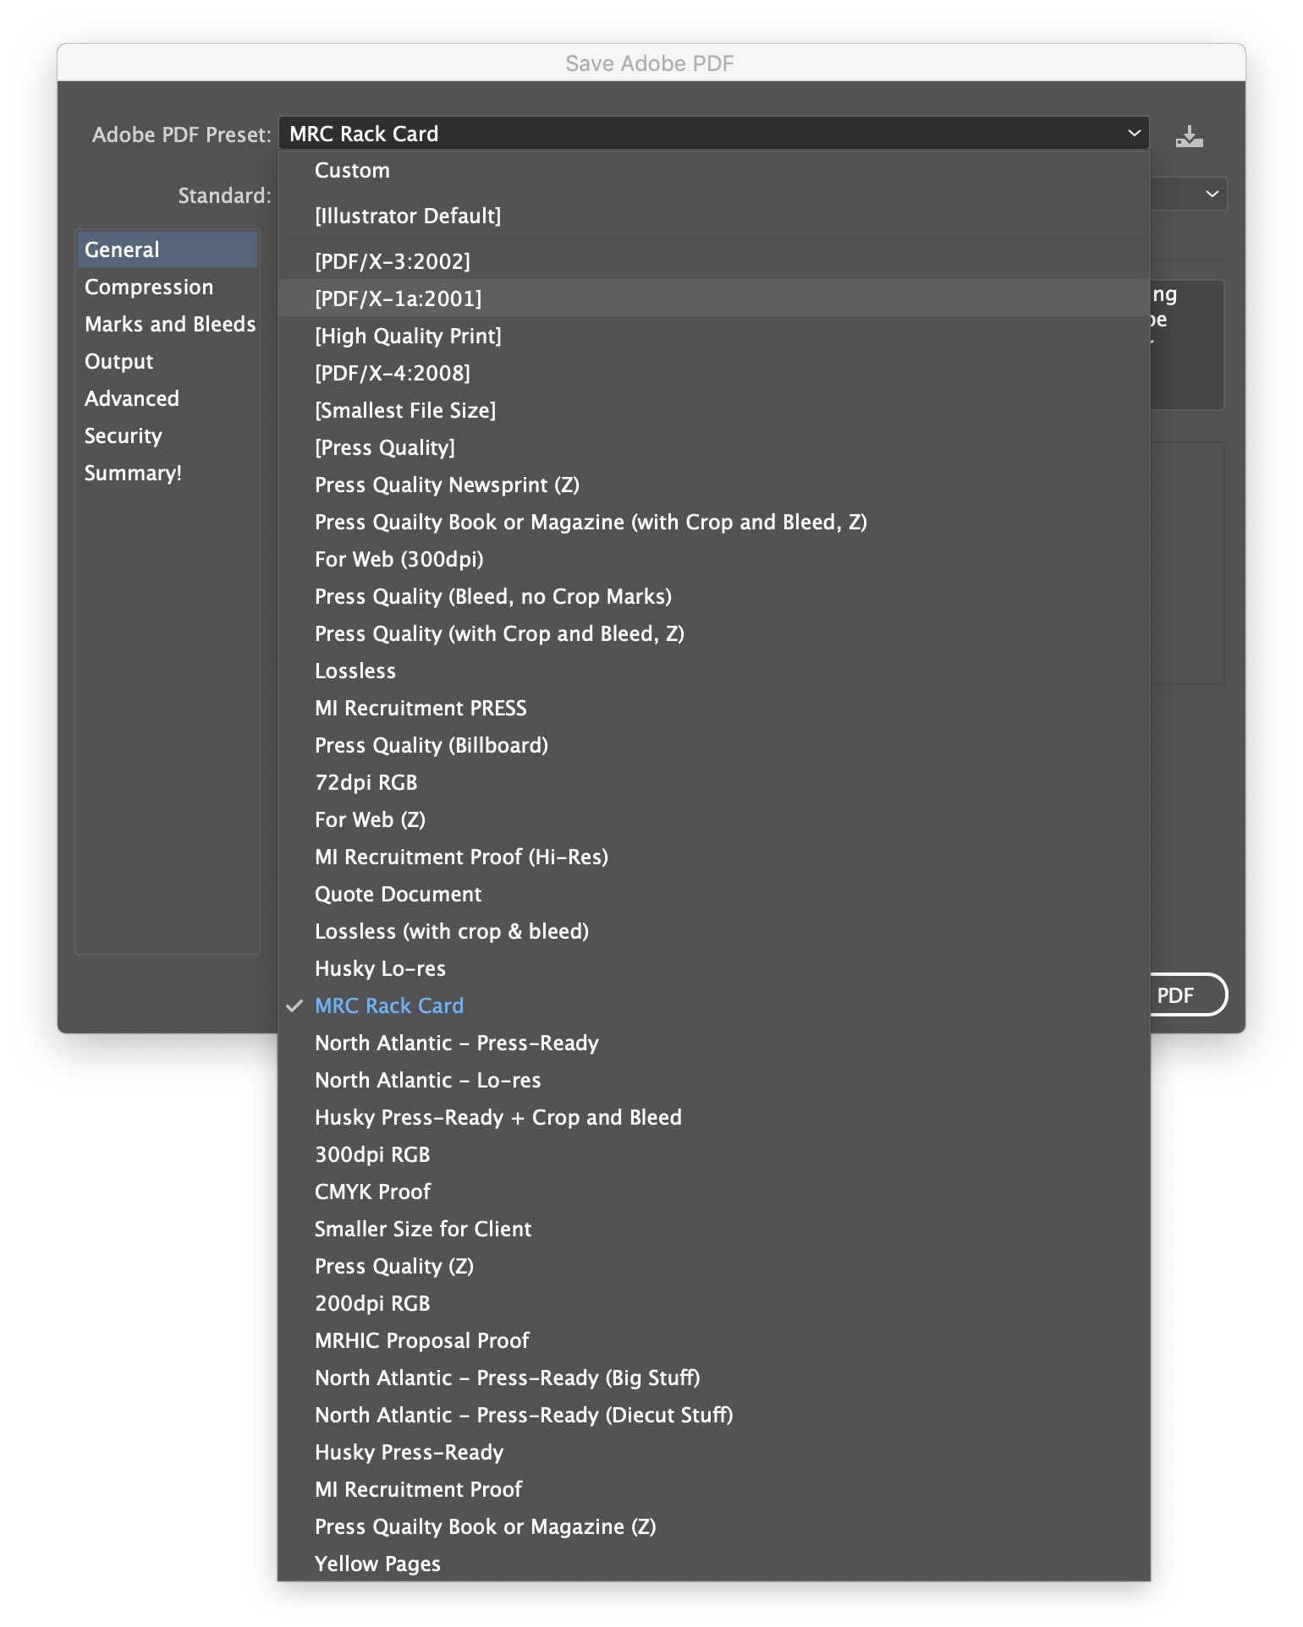
Task: Select Press Quailty Book or Magazine (Z)
Action: (714, 1526)
